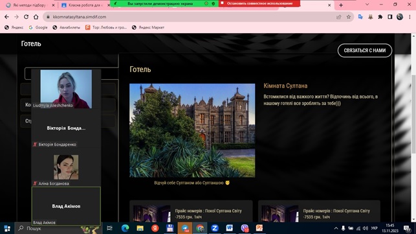Toggle the browser side panel icon

click(x=389, y=17)
